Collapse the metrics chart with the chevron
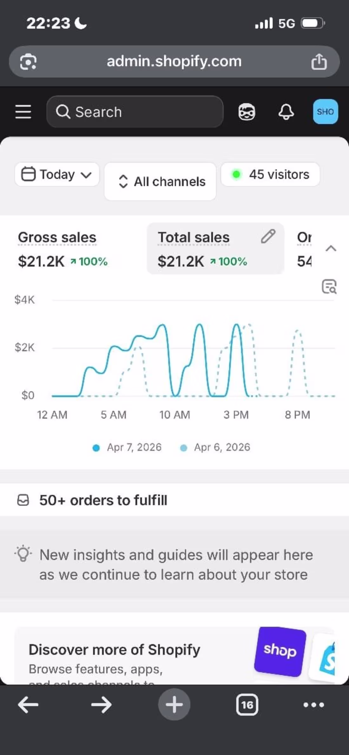 [x=331, y=248]
